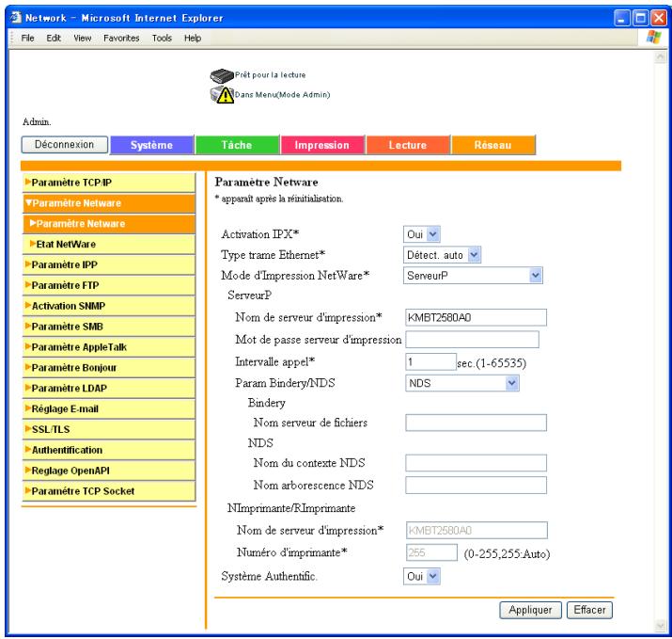Viewport: 672px width, 639px height.
Task: Open the View menu
Action: tap(83, 38)
